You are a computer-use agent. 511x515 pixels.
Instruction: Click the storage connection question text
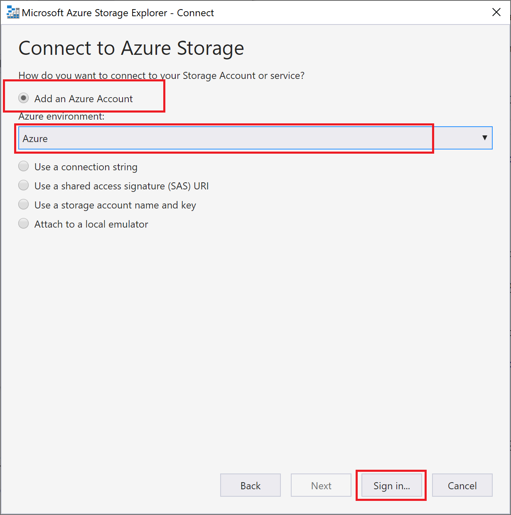(161, 75)
